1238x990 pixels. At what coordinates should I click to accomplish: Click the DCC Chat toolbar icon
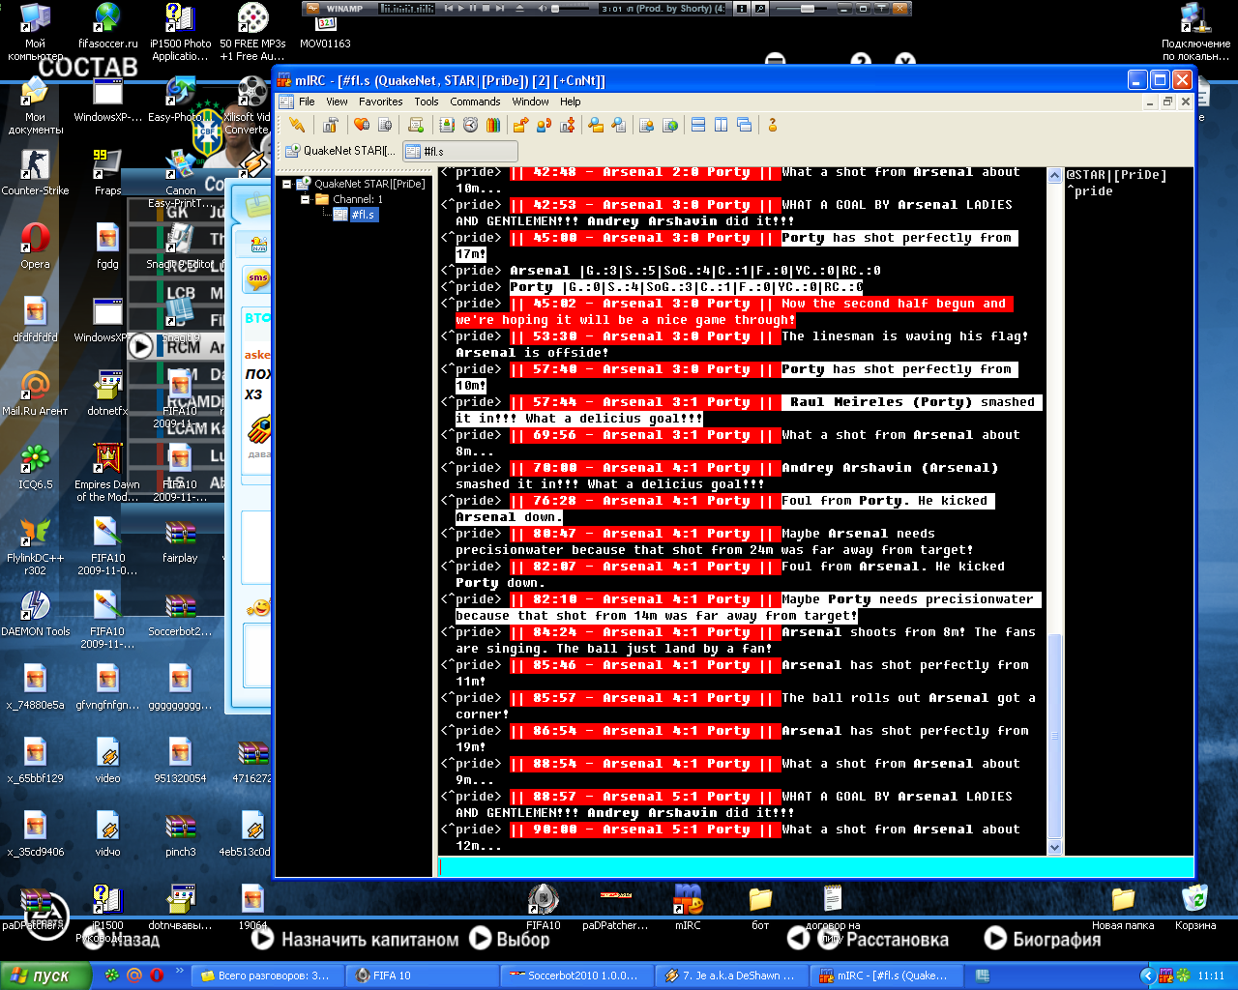tap(544, 125)
